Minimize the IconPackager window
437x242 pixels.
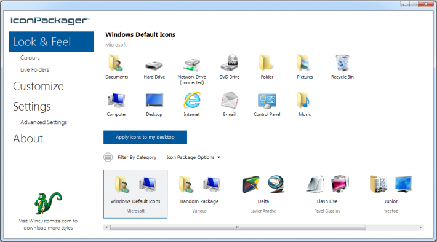click(405, 4)
